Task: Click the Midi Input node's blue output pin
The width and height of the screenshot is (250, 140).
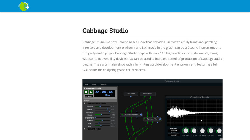Action: (131, 96)
